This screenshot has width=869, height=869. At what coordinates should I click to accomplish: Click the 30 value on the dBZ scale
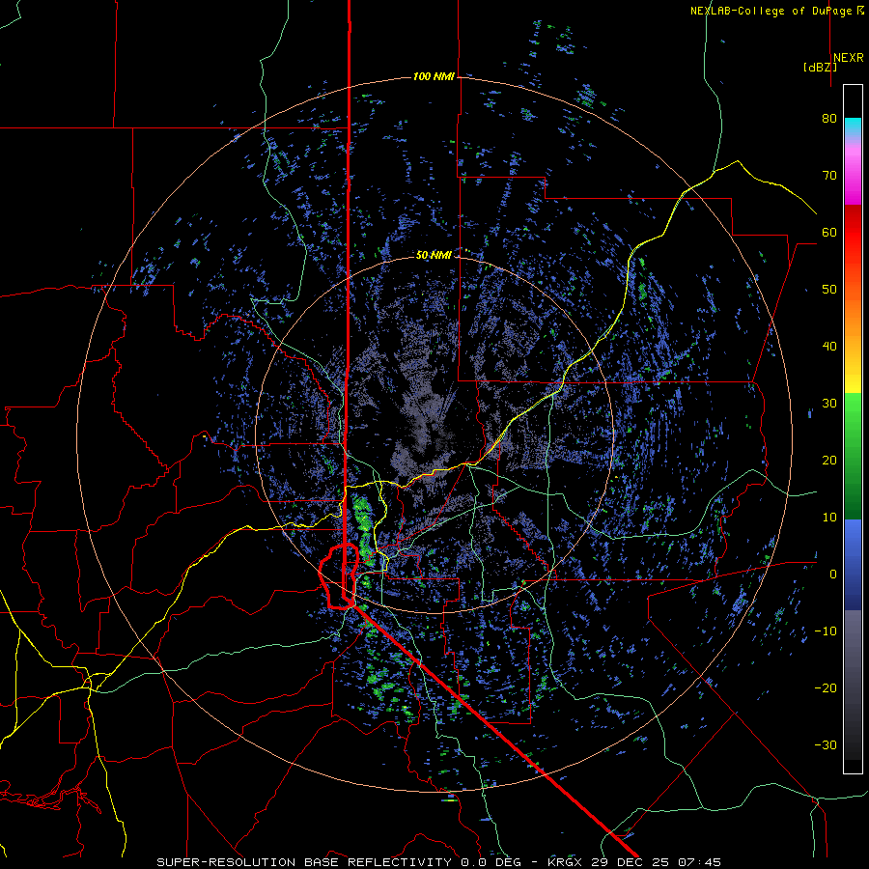[x=829, y=404]
